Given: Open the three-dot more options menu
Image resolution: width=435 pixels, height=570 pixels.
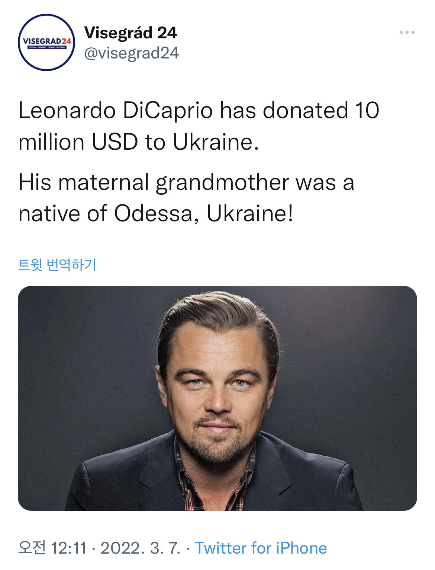Looking at the screenshot, I should (x=407, y=33).
